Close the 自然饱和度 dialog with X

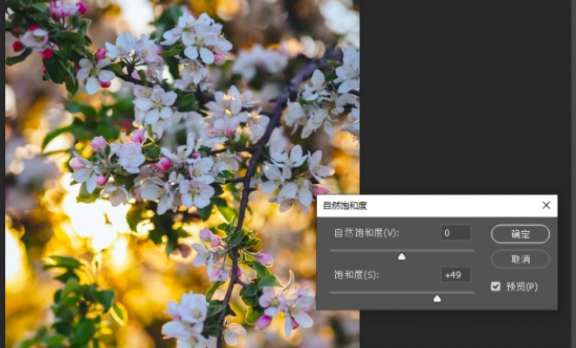[546, 205]
